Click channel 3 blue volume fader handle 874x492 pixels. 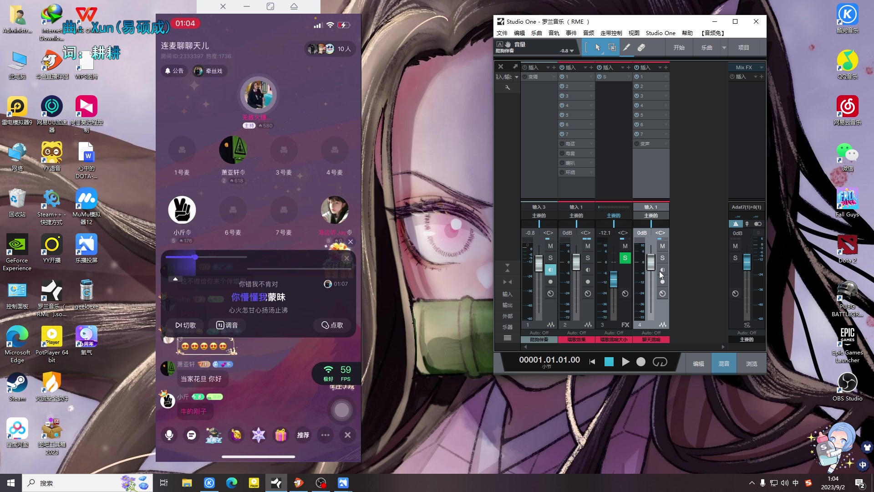tap(613, 279)
